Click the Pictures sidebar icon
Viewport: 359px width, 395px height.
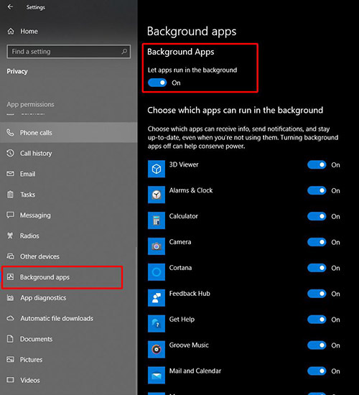point(10,359)
